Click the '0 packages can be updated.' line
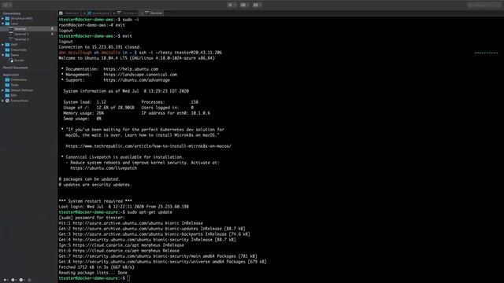 (x=89, y=179)
